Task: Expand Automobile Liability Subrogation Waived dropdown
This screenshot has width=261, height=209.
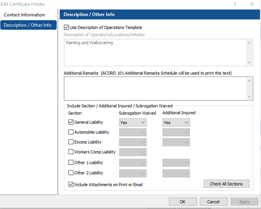Action: (133, 133)
